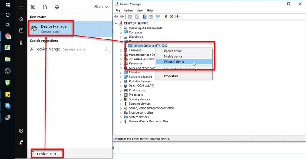This screenshot has width=306, height=159.
Task: Click the Back arrow in Device Manager toolbar
Action: pos(116,17)
